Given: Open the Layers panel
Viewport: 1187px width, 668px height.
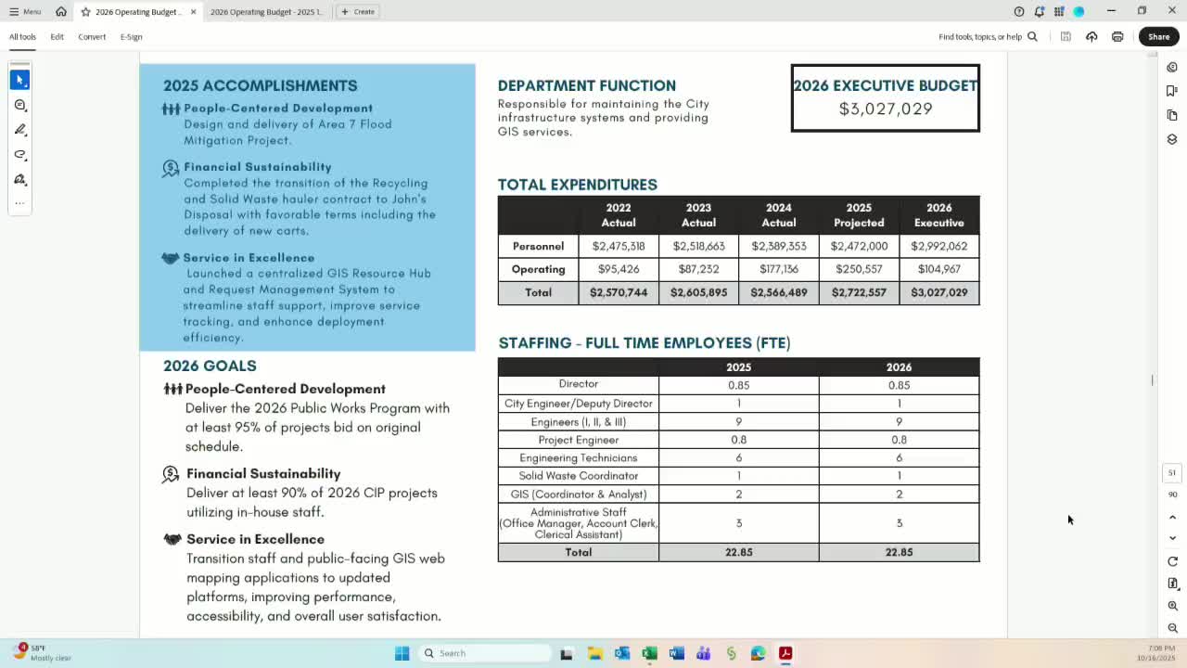Looking at the screenshot, I should point(1172,139).
